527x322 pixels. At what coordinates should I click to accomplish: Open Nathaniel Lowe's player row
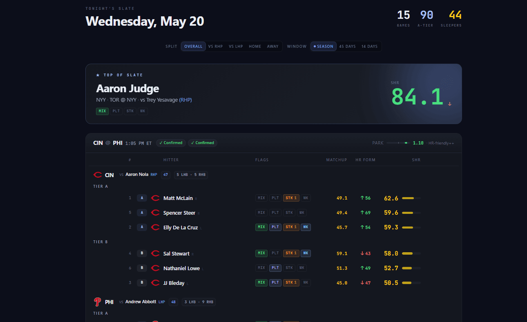pos(274,268)
